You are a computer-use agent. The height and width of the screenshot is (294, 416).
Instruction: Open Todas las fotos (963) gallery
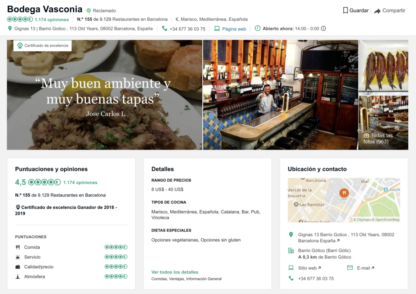(x=383, y=123)
